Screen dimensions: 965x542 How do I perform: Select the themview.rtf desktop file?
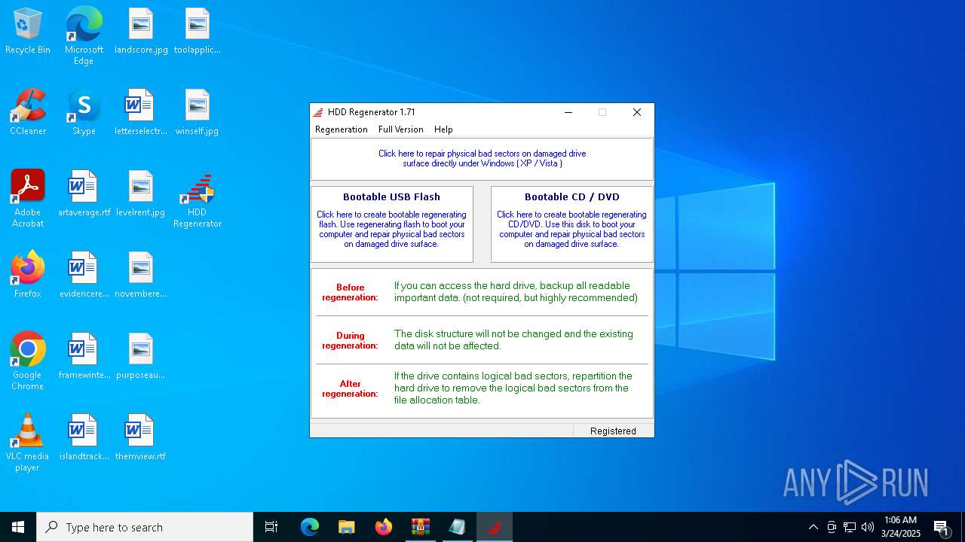pos(141,438)
